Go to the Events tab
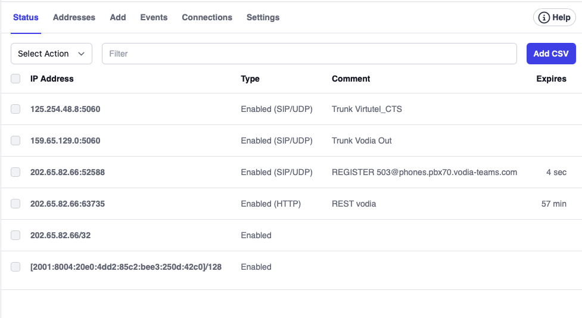582x318 pixels. (x=154, y=17)
